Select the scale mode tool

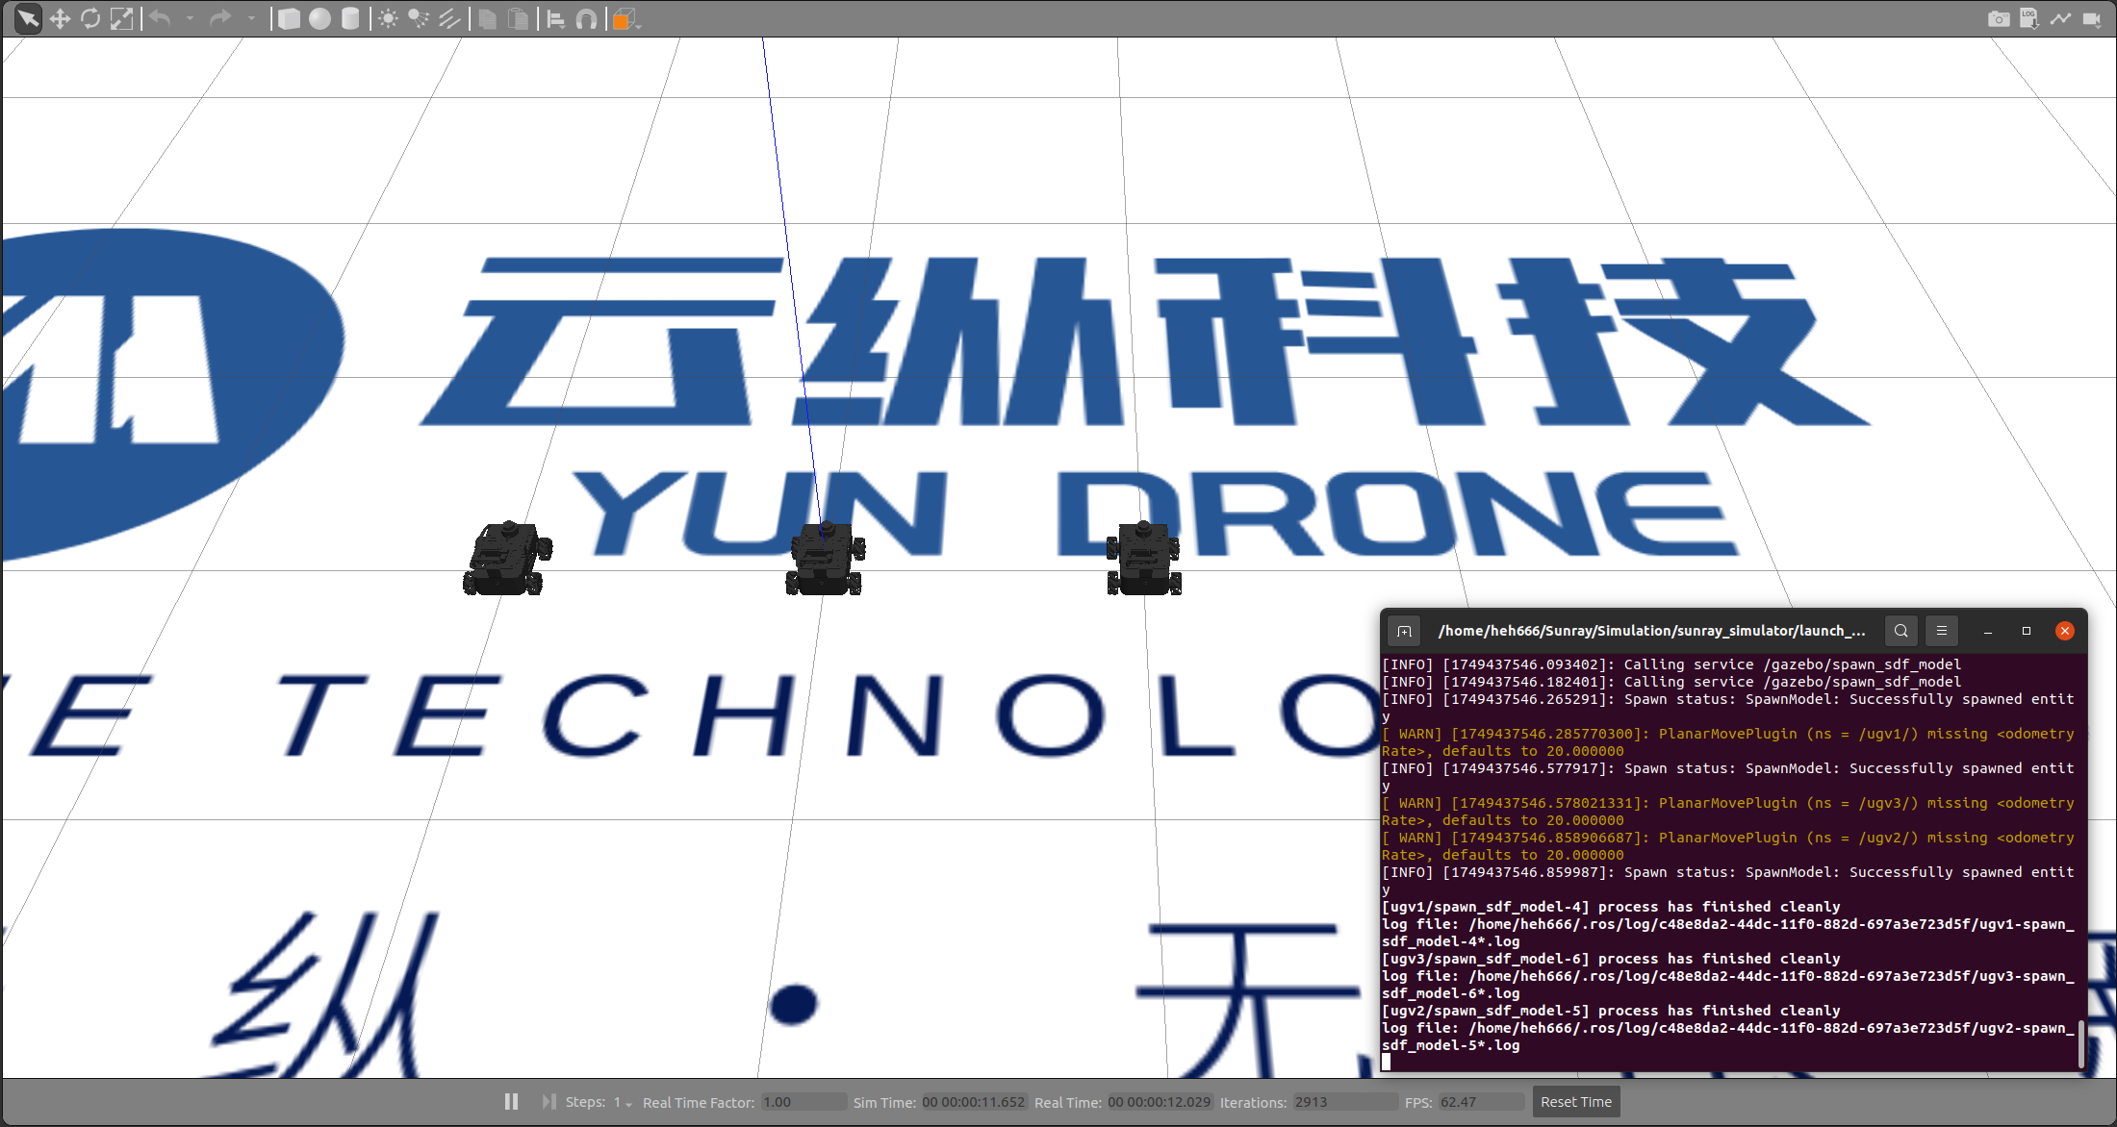(121, 18)
